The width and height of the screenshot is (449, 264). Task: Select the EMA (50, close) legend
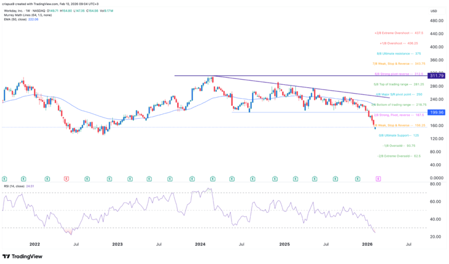coord(15,19)
